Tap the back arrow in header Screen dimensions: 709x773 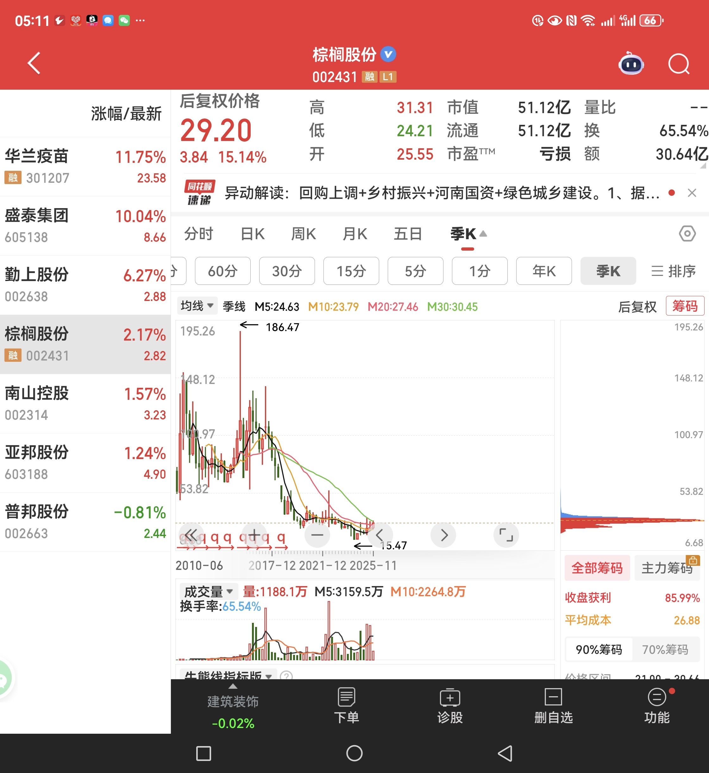pyautogui.click(x=34, y=63)
